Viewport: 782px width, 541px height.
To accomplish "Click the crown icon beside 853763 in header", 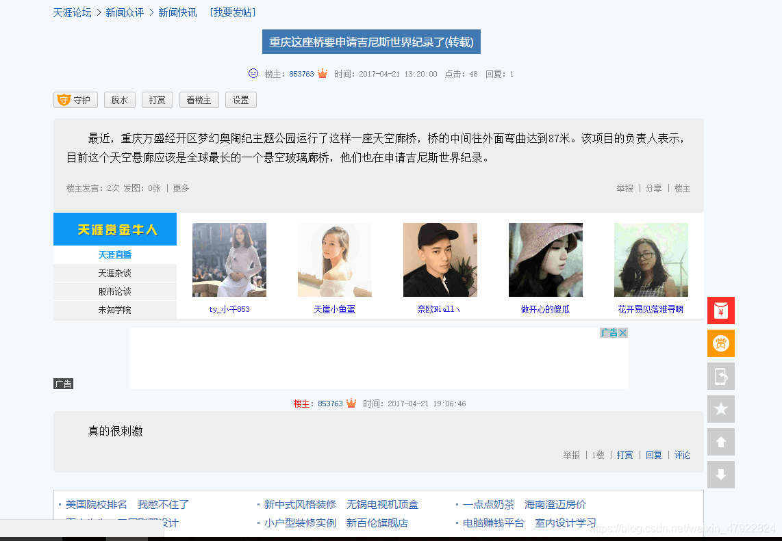I will point(323,74).
